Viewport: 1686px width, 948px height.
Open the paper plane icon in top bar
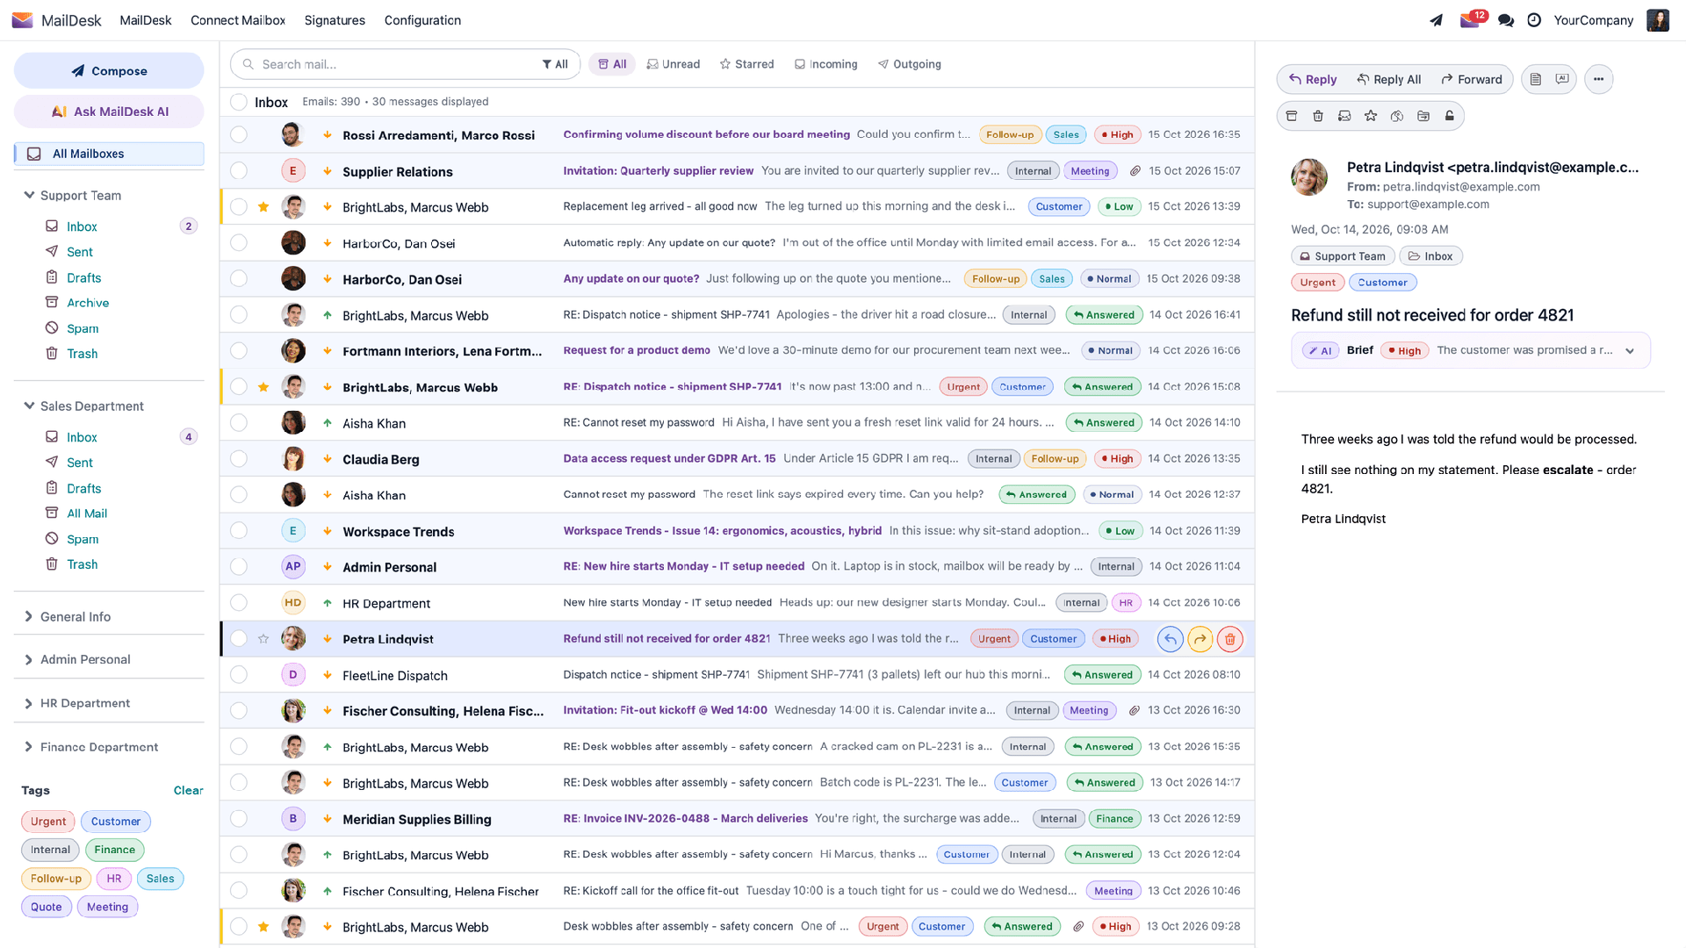(1437, 20)
